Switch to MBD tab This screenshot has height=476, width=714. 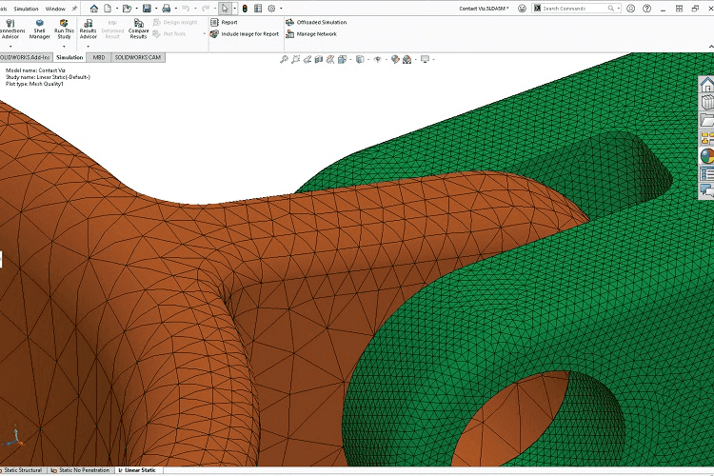[99, 57]
